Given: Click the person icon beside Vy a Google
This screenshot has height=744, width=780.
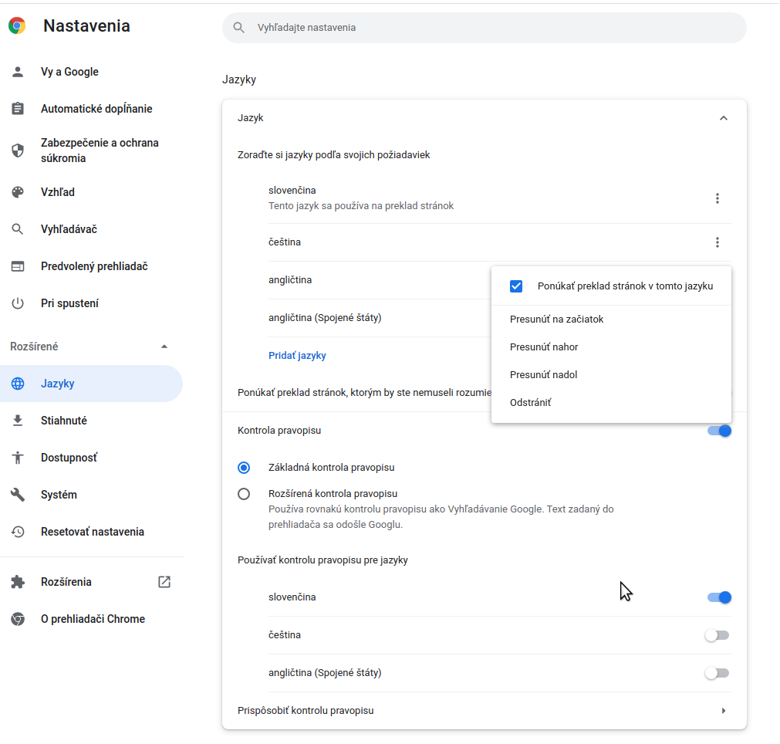Looking at the screenshot, I should pos(18,72).
